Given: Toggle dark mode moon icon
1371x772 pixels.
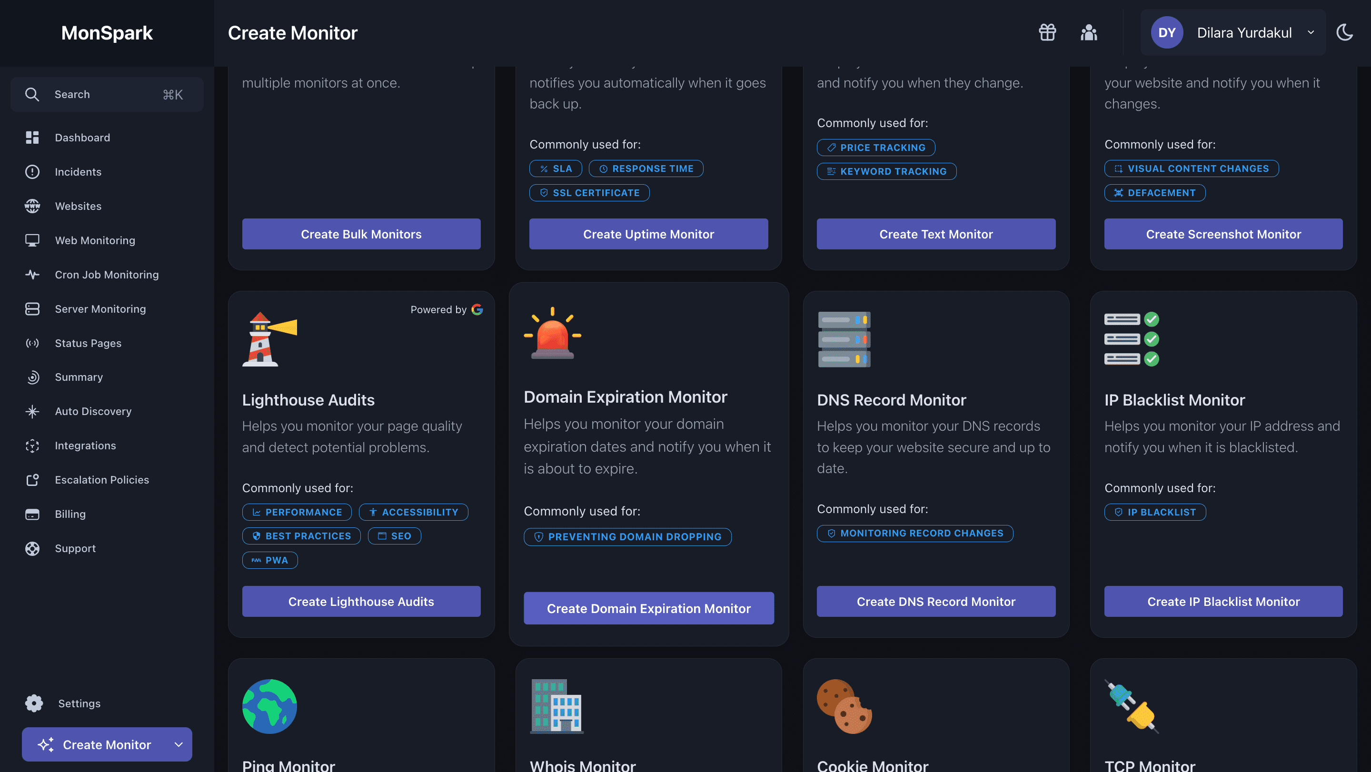Looking at the screenshot, I should tap(1344, 32).
